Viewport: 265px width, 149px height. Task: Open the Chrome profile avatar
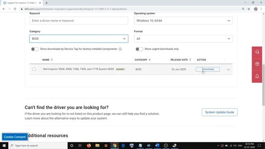(256, 9)
